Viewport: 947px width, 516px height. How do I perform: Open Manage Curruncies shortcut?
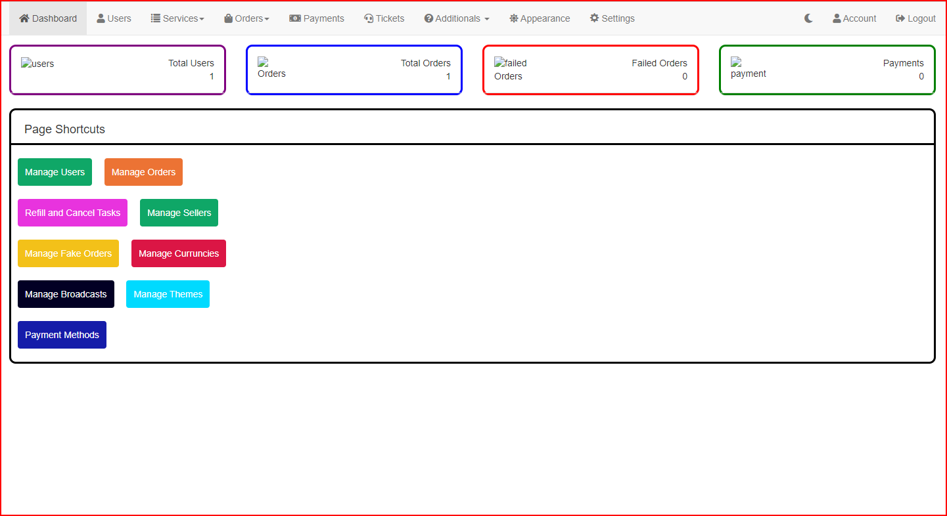(x=179, y=253)
